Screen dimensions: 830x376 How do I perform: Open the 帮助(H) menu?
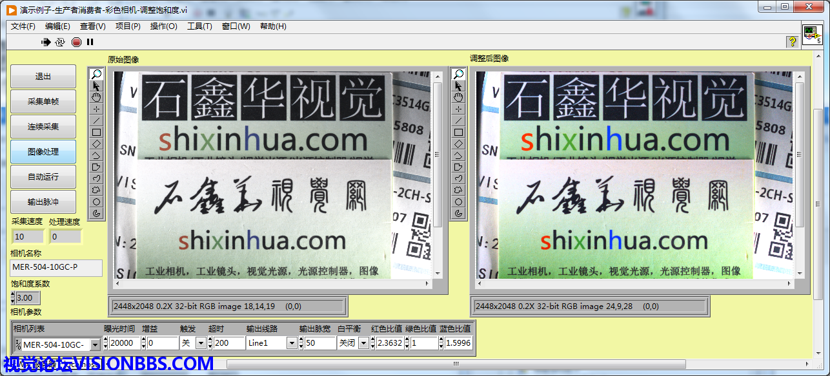(x=273, y=26)
